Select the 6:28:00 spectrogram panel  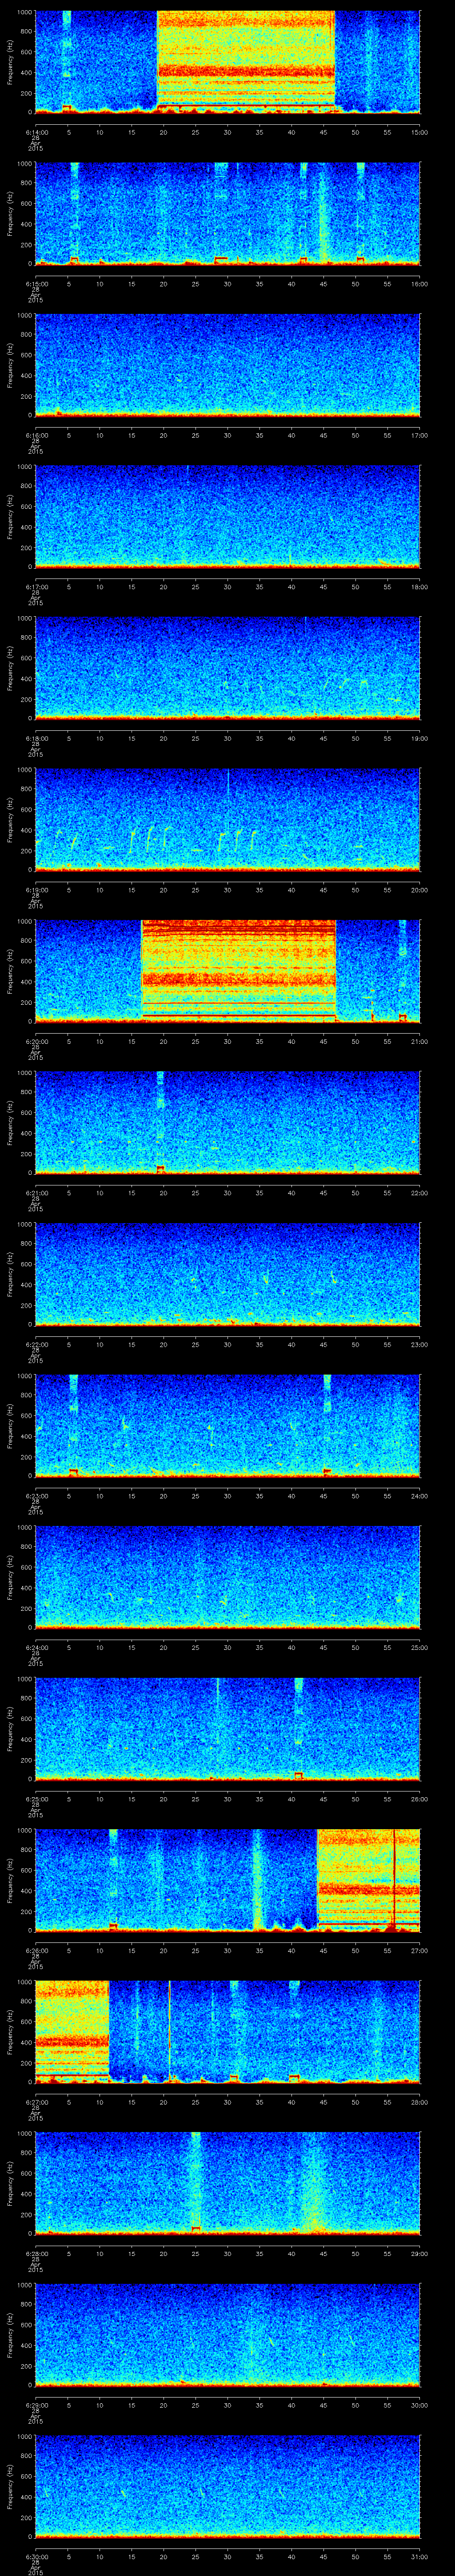click(x=227, y=2183)
